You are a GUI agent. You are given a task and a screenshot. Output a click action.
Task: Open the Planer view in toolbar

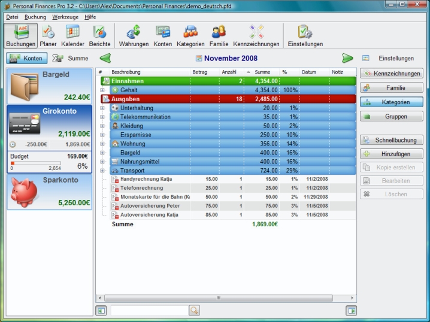48,36
